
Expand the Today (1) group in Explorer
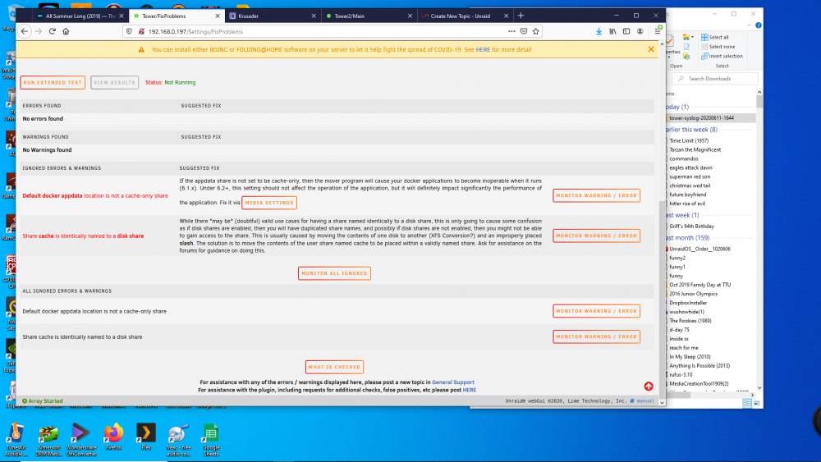point(677,107)
